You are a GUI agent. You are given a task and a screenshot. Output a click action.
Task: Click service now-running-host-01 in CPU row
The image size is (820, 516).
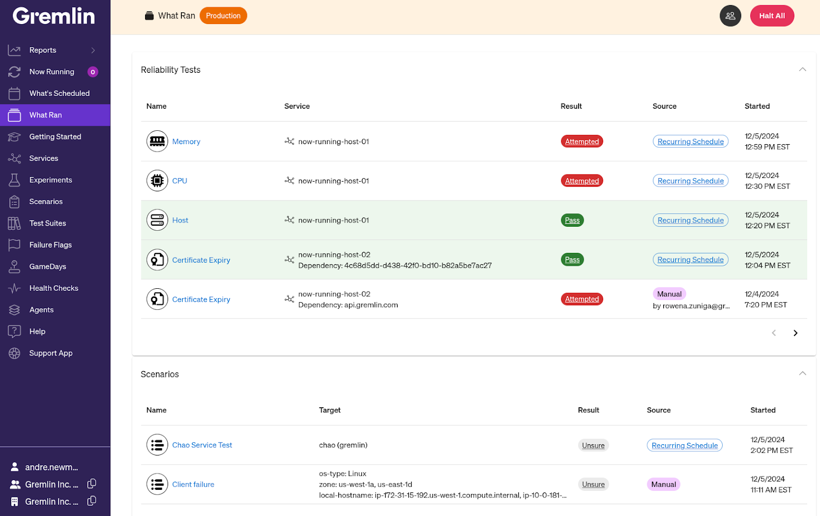point(334,181)
